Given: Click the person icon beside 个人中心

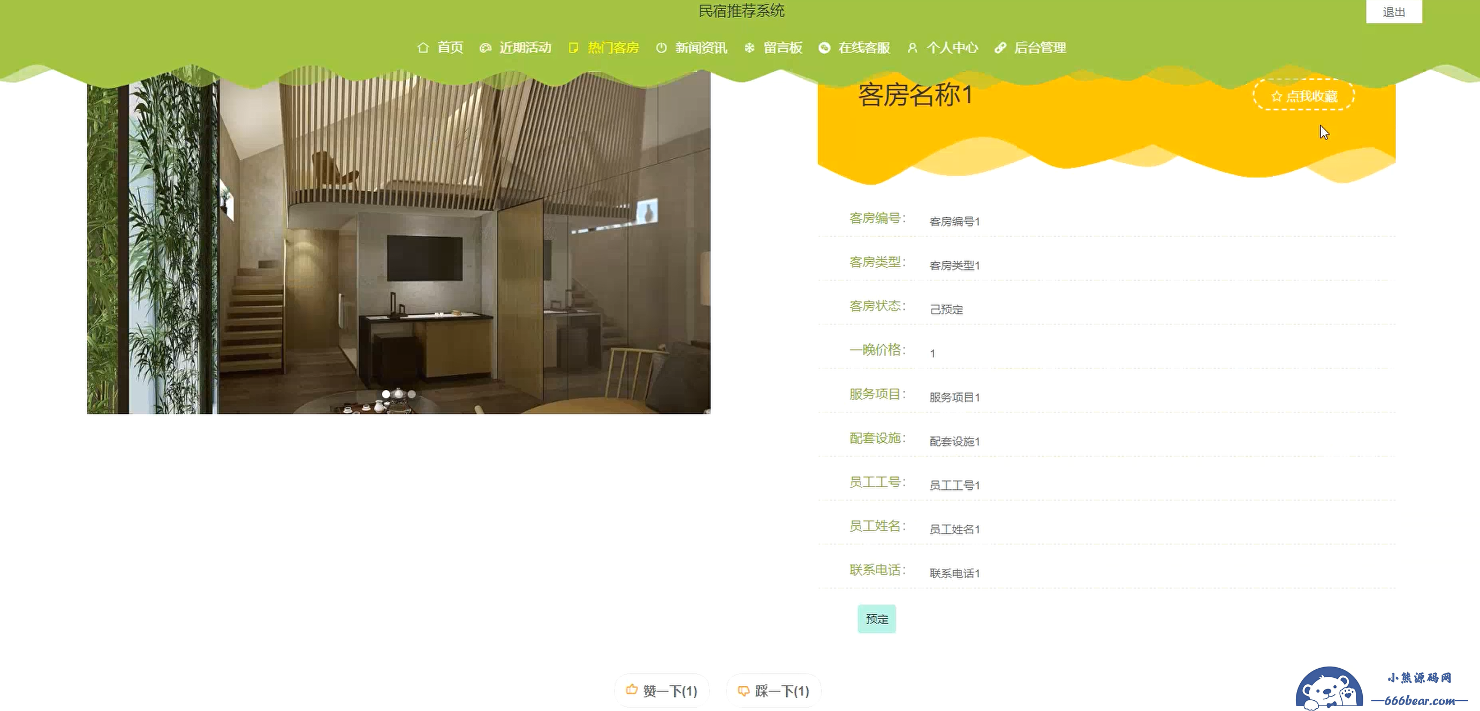Looking at the screenshot, I should click(913, 48).
